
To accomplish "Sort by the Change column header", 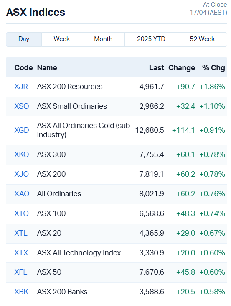I will [182, 68].
